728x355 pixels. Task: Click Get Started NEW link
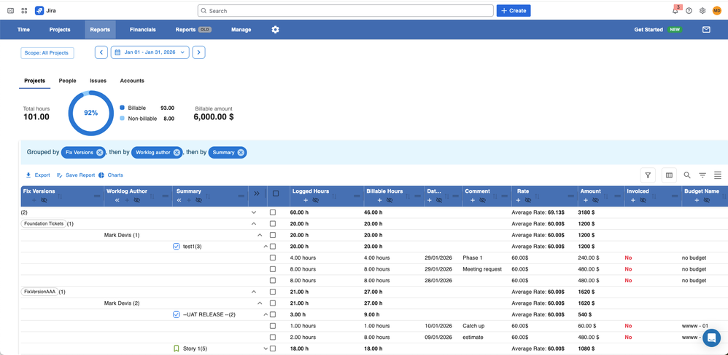click(x=657, y=30)
